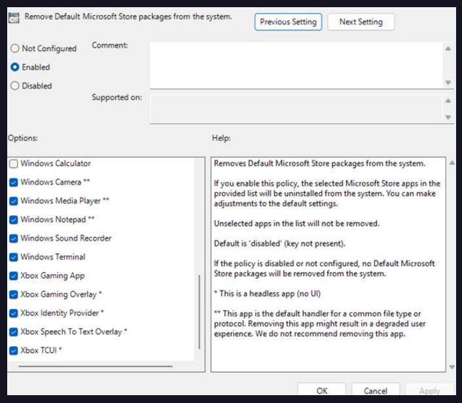Click the Comment box scroll down arrow
Viewport: 462px width, 403px height.
coord(448,82)
